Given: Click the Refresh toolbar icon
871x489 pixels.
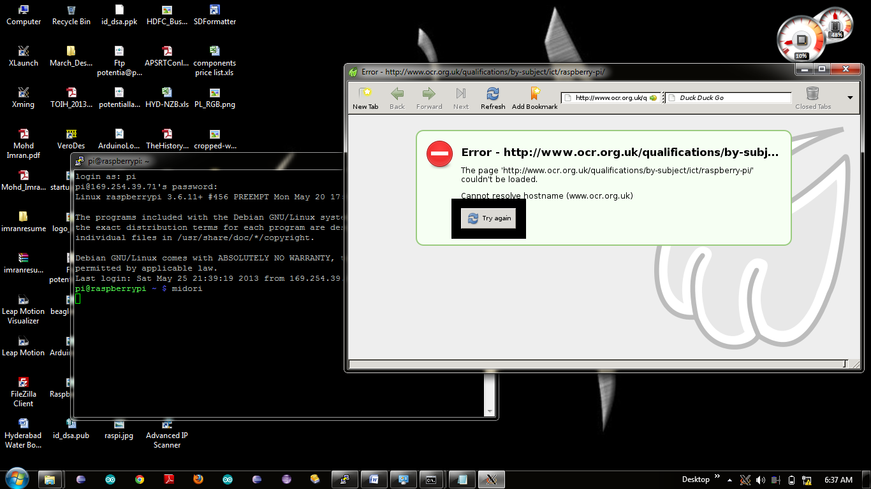Looking at the screenshot, I should 492,97.
